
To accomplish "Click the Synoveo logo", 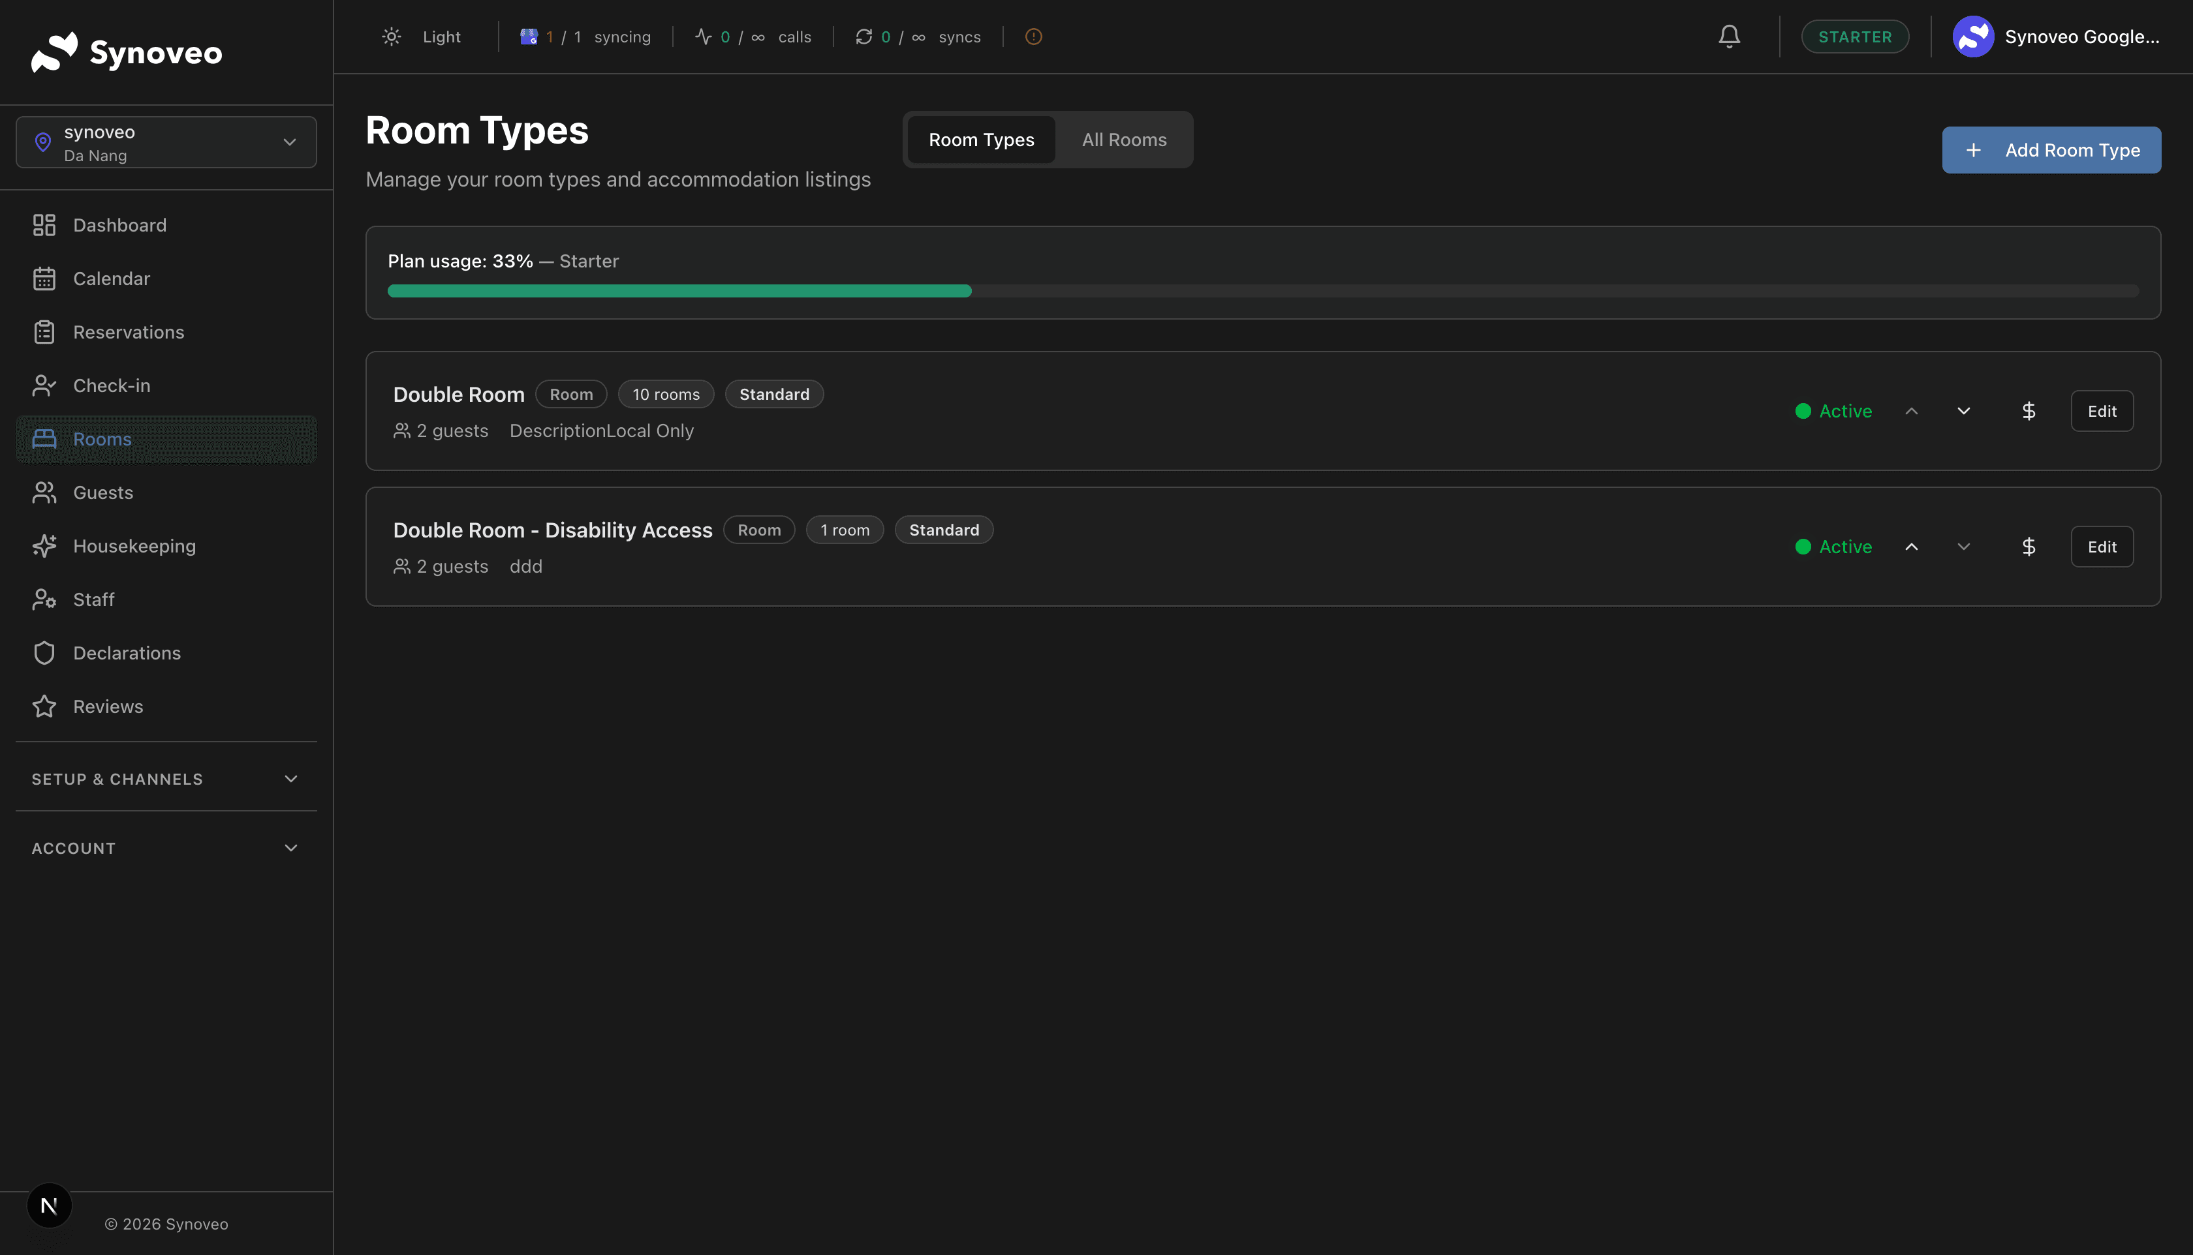I will coord(127,53).
